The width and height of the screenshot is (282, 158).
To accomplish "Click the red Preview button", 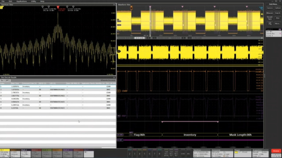I will click(276, 151).
